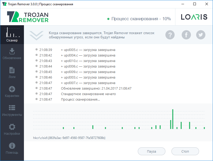Screen dimensions: 213x161
Task: Open the Логи logs section
Action: pos(12,73)
